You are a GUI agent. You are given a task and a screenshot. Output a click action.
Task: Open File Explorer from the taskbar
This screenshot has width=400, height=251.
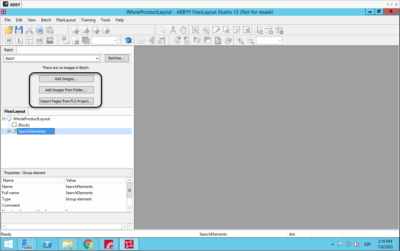(68, 244)
